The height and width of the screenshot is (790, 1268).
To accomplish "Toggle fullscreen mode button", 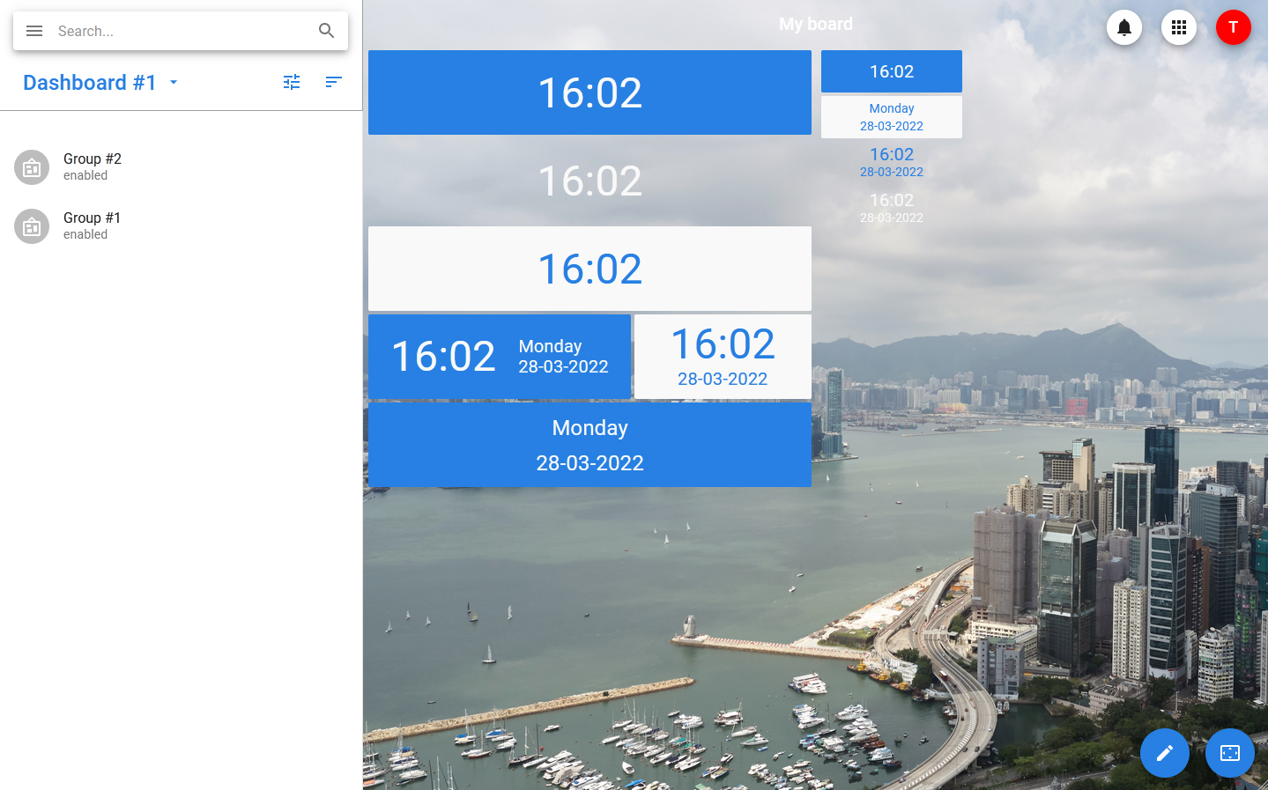I will (x=1229, y=753).
